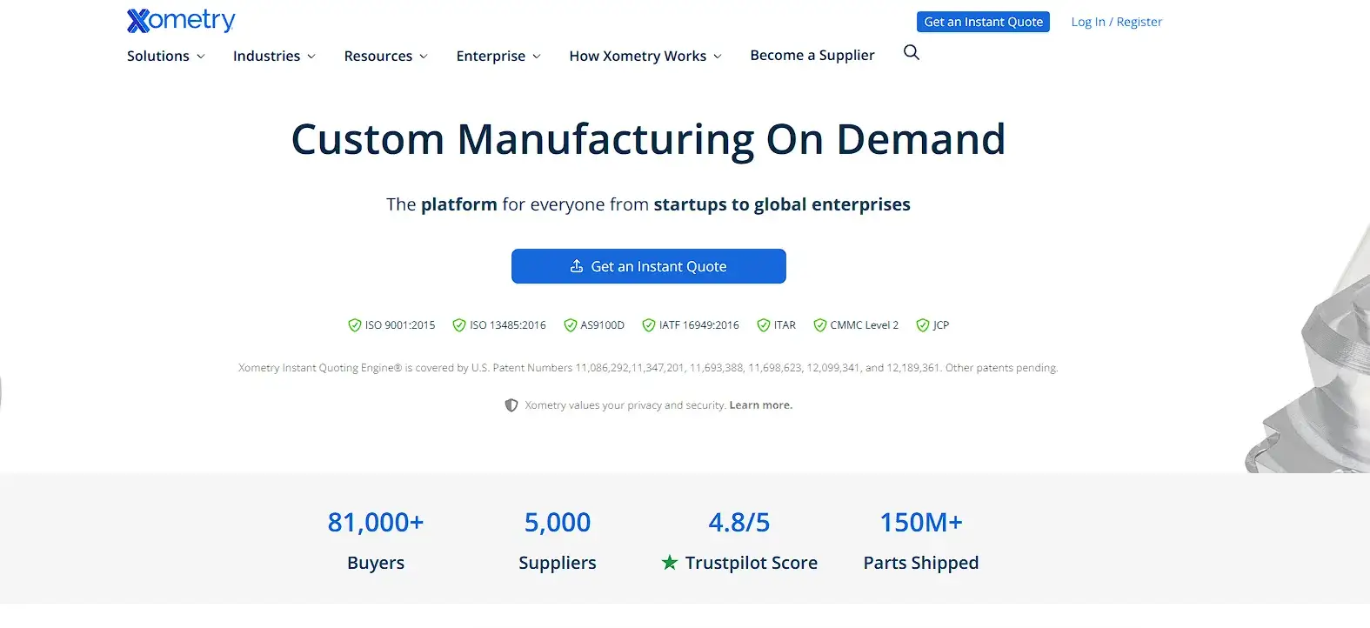Click the AS9100D certification shield icon
The height and width of the screenshot is (628, 1370).
571,325
